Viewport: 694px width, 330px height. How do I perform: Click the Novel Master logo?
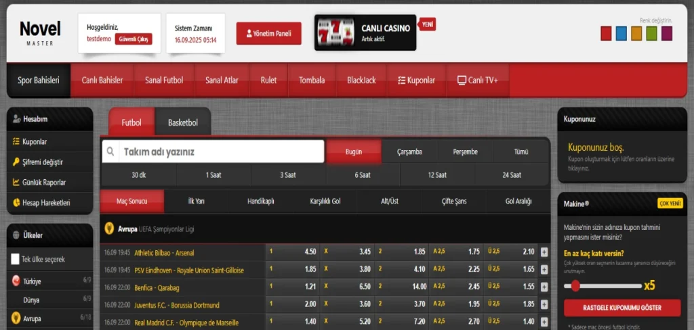pyautogui.click(x=40, y=33)
